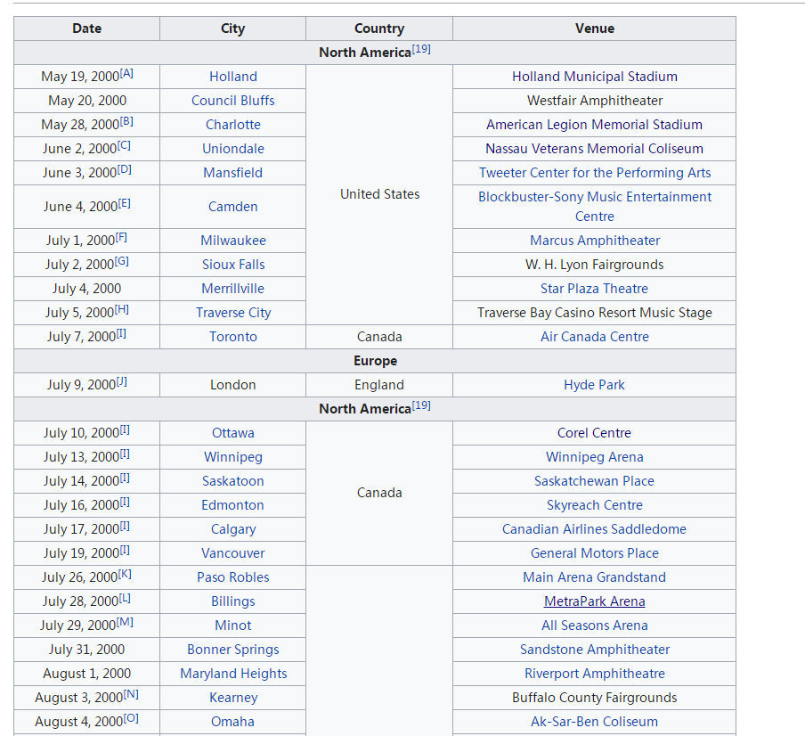The width and height of the screenshot is (805, 736).
Task: Follow the Merrillville link
Action: coord(233,289)
